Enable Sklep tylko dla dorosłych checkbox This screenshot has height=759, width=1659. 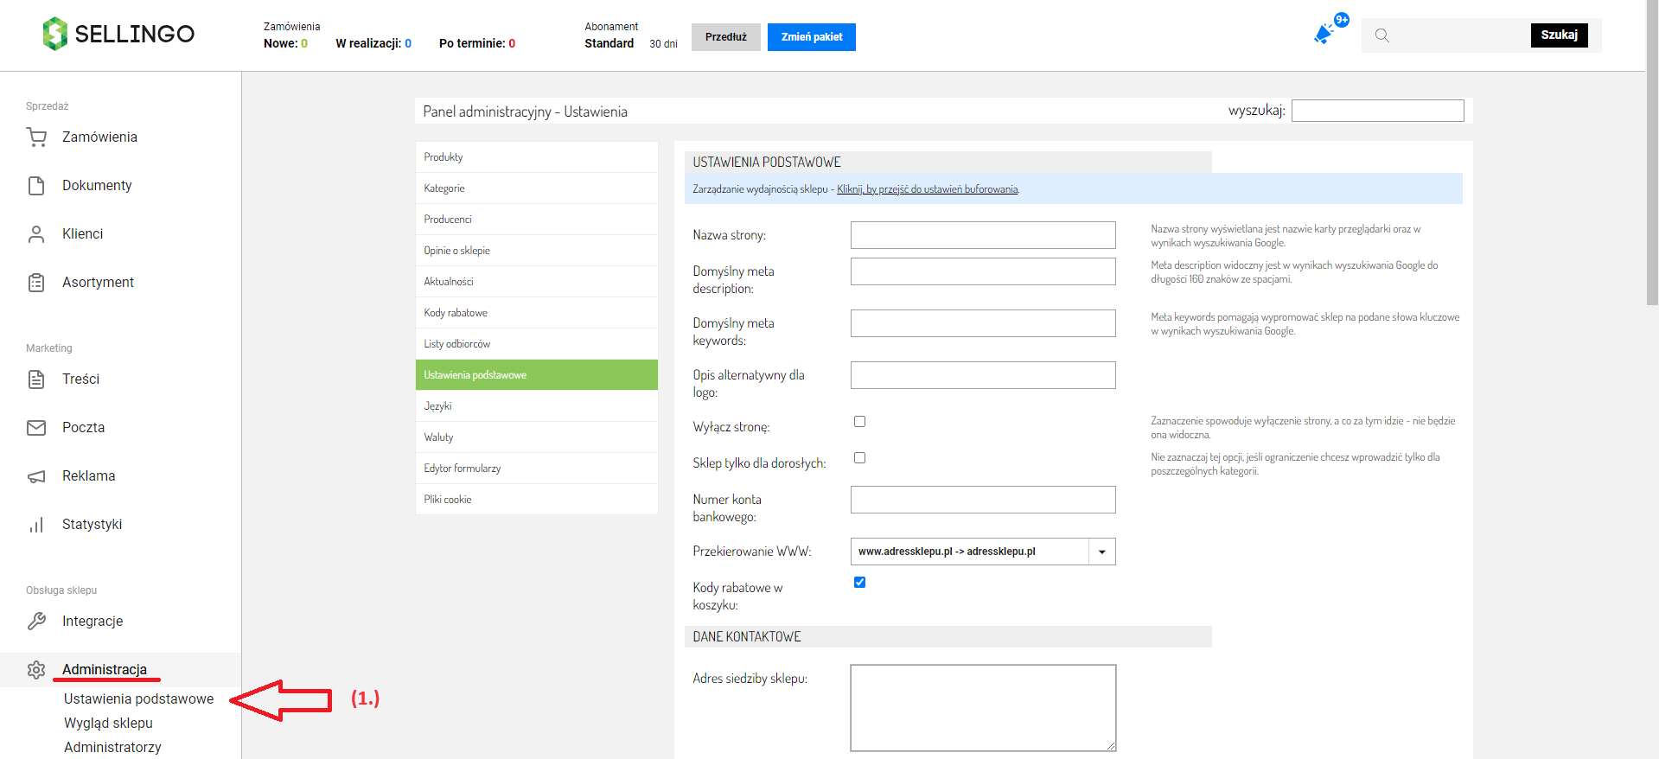coord(859,458)
